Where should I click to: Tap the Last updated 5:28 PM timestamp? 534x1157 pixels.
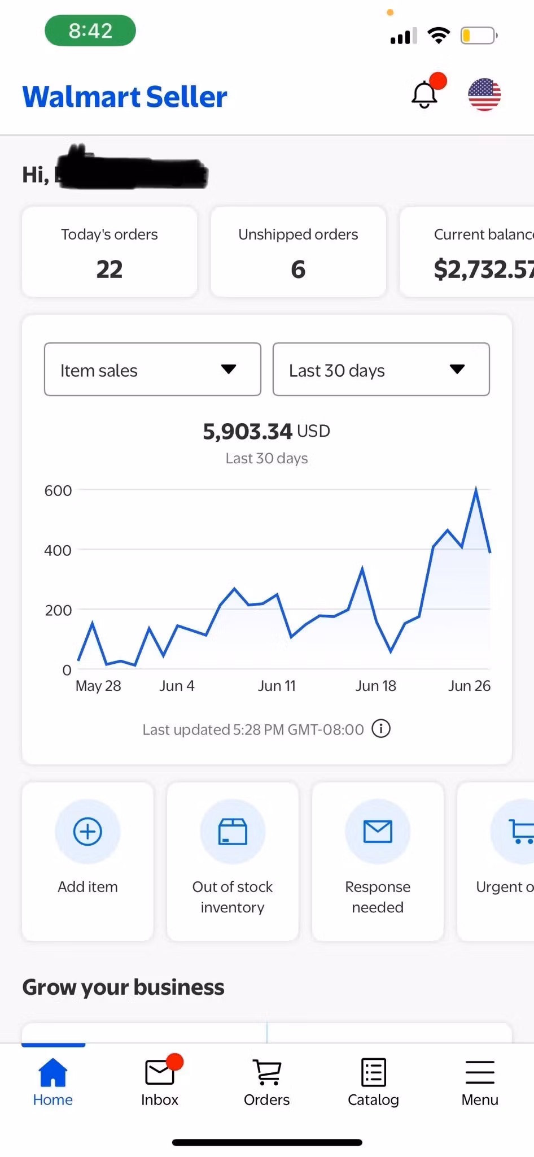pyautogui.click(x=253, y=729)
